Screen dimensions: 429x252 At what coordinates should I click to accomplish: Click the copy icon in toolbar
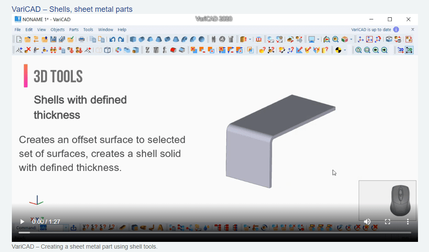93,39
